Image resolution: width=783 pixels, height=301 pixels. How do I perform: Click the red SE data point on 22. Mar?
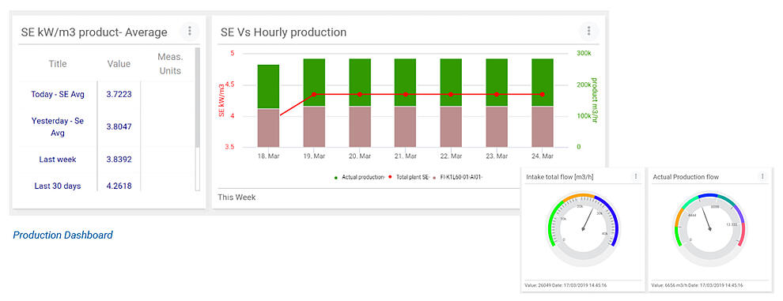pos(451,94)
